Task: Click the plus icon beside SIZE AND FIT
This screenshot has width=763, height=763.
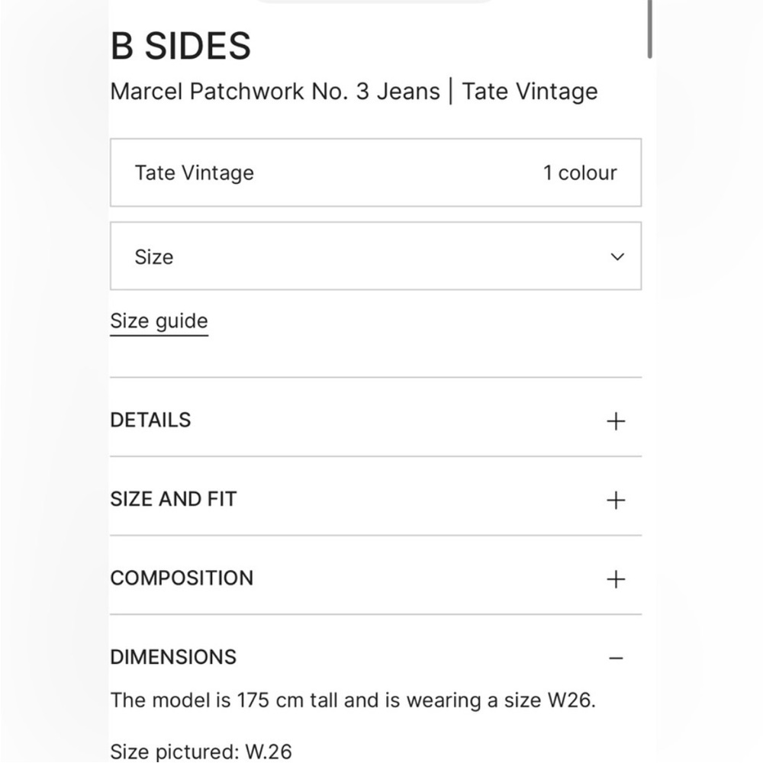Action: pyautogui.click(x=615, y=501)
